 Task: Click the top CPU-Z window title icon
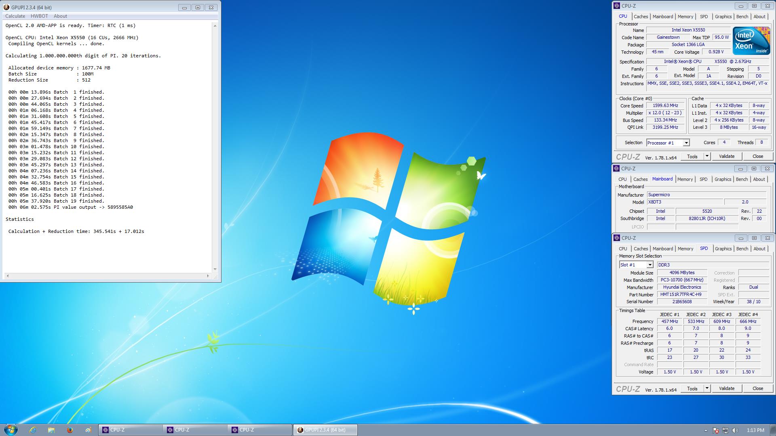617,6
